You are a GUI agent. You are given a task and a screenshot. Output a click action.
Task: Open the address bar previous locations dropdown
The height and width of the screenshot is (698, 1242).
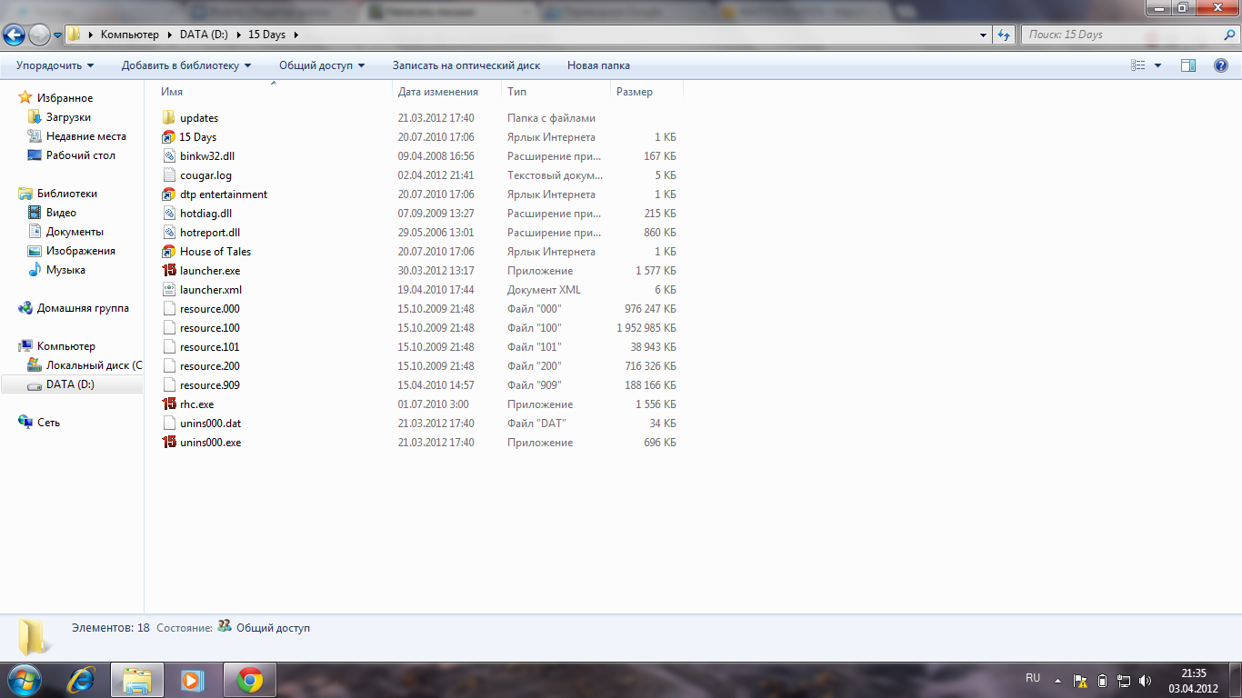pos(984,35)
